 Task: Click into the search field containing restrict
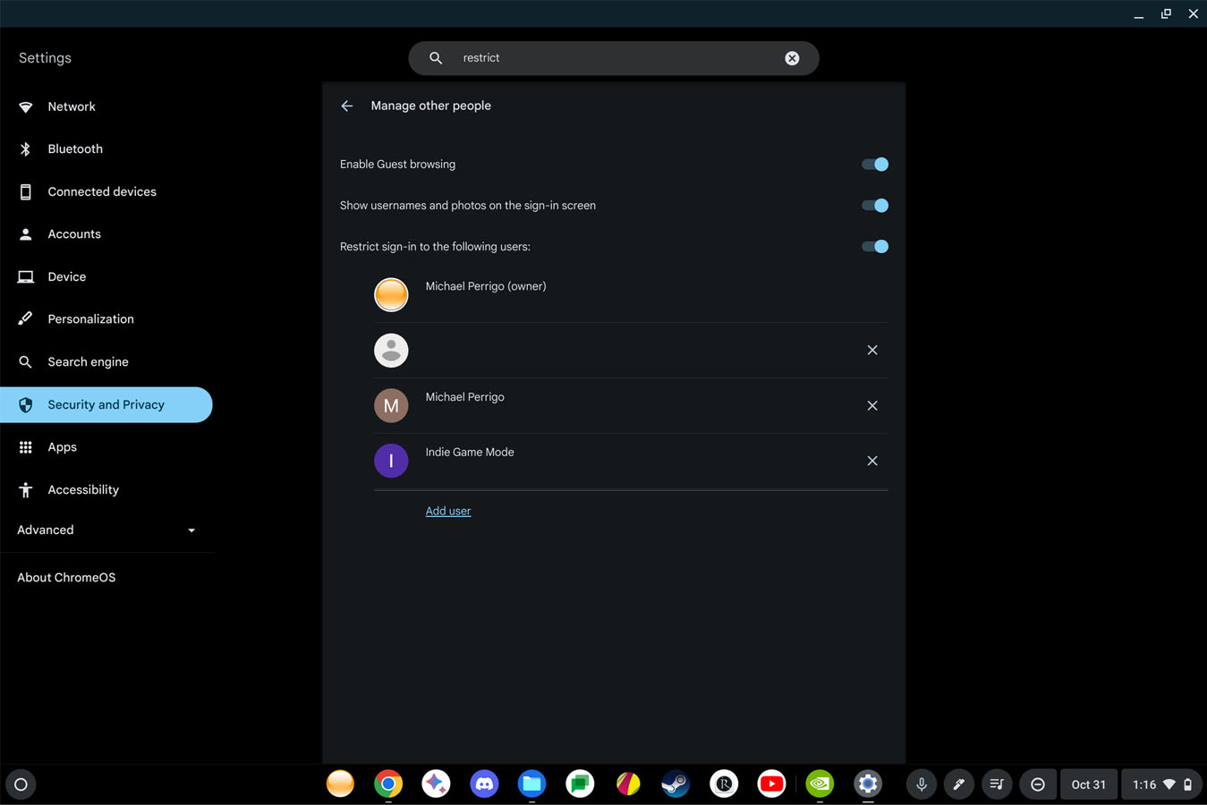tap(614, 58)
